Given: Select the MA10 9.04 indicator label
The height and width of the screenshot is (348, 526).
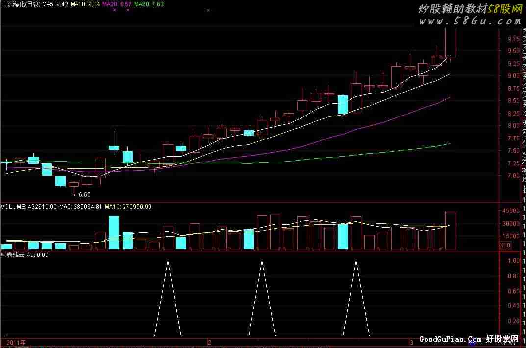Looking at the screenshot, I should [x=85, y=4].
